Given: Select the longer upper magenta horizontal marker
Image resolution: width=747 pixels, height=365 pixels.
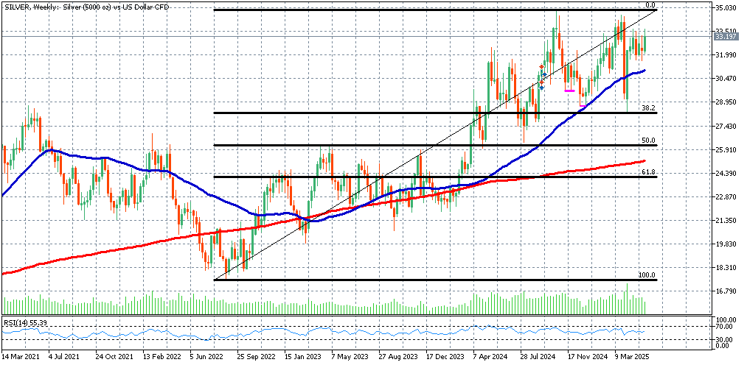Looking at the screenshot, I should tap(569, 91).
